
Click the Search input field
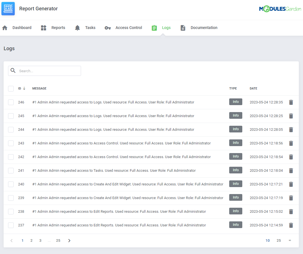tap(45, 71)
